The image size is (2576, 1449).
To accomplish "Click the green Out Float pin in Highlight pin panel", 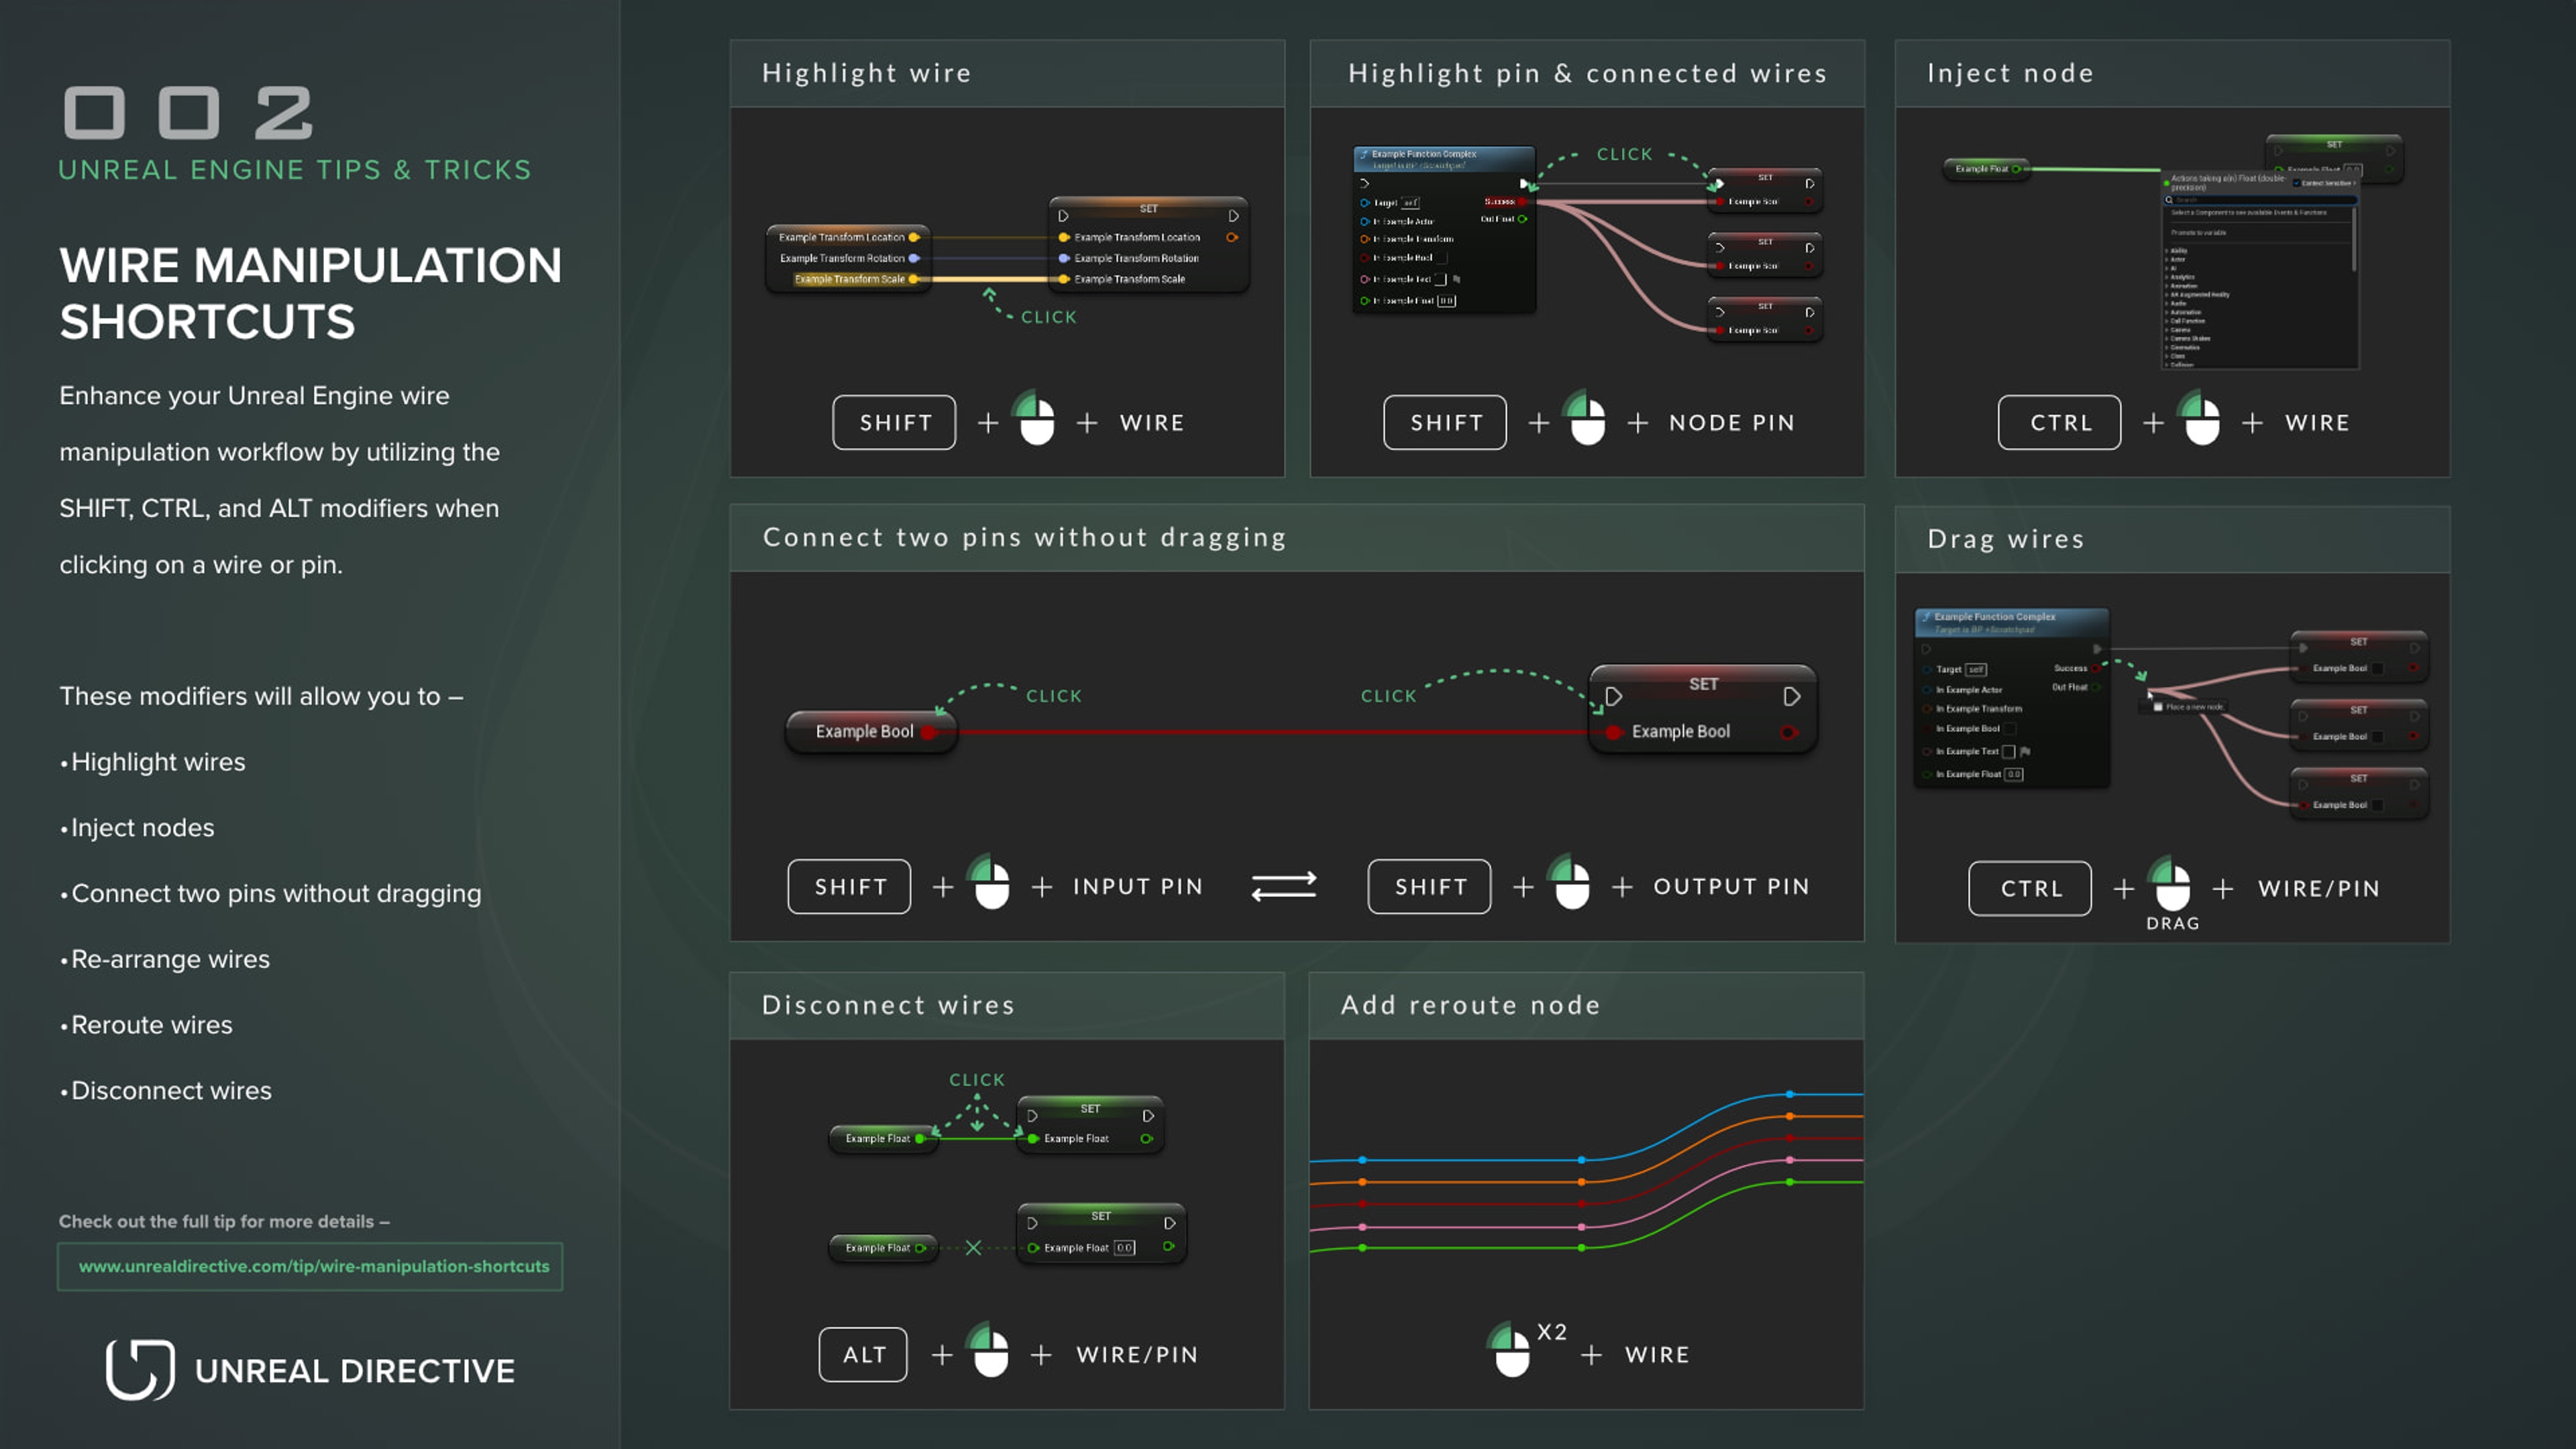I will click(1522, 219).
